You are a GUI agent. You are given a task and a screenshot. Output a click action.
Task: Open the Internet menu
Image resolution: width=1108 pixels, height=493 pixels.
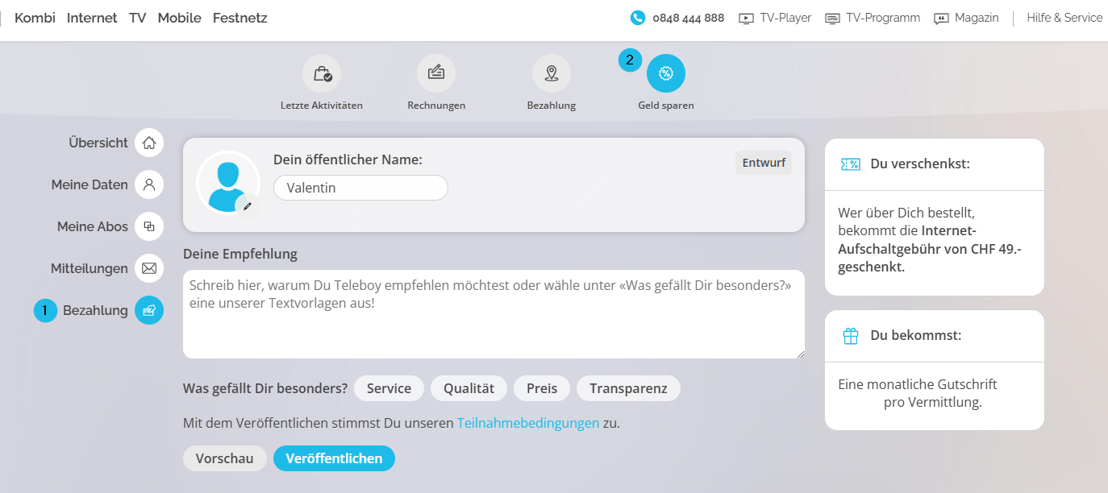pos(92,18)
